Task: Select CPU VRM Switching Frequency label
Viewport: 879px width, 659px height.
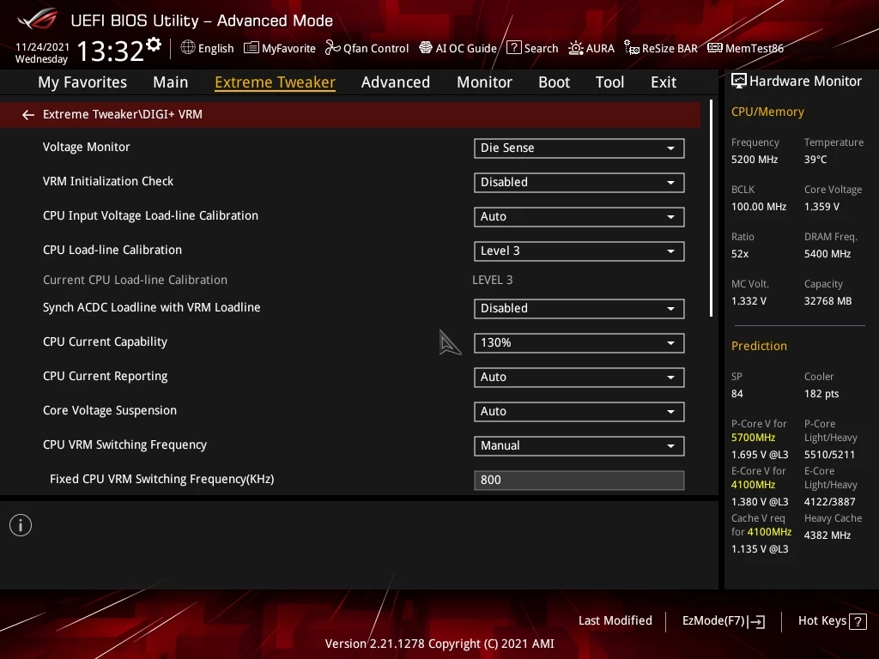Action: 124,444
